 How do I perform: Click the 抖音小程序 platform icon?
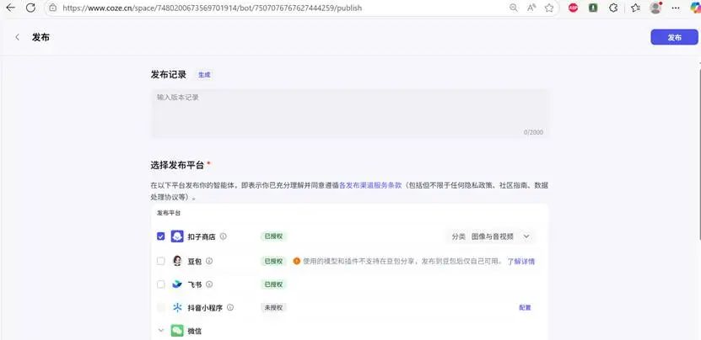pyautogui.click(x=177, y=307)
